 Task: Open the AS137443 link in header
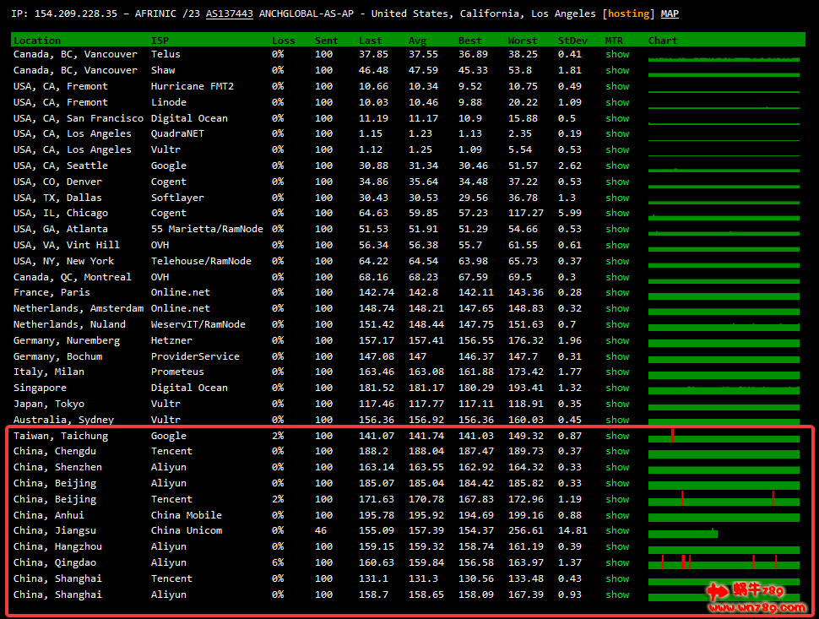tap(229, 14)
